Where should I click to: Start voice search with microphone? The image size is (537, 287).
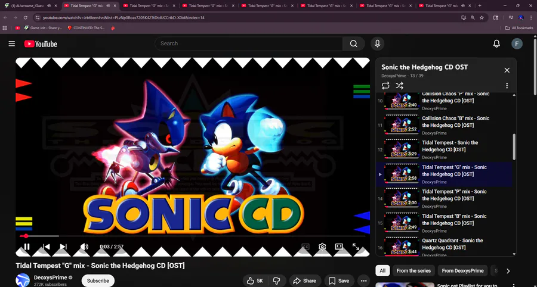point(377,43)
